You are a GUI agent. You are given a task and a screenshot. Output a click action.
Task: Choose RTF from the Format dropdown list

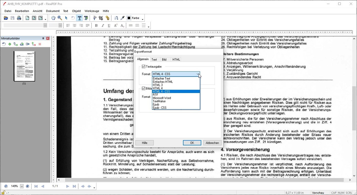coord(156,95)
